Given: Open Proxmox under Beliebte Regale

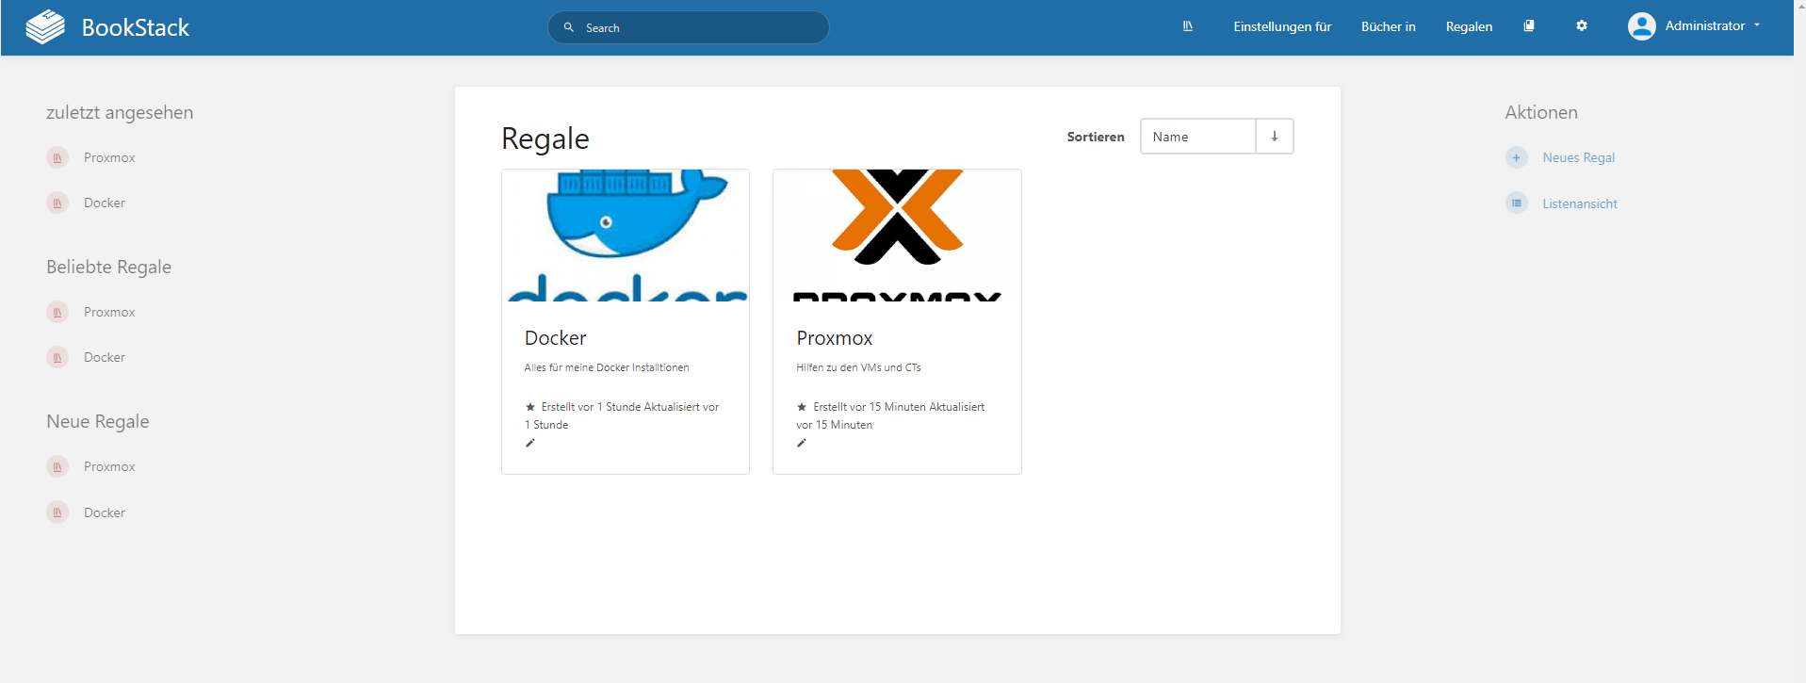Looking at the screenshot, I should pos(109,312).
